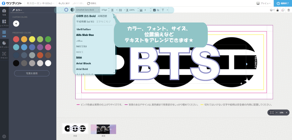Click the lock icon in top-right toolbar
Screen dimensions: 292x140
(x=277, y=10)
